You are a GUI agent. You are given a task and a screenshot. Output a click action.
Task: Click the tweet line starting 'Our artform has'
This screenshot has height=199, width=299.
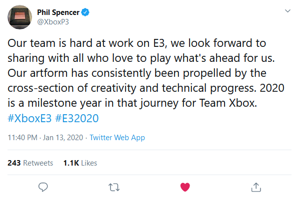[137, 73]
